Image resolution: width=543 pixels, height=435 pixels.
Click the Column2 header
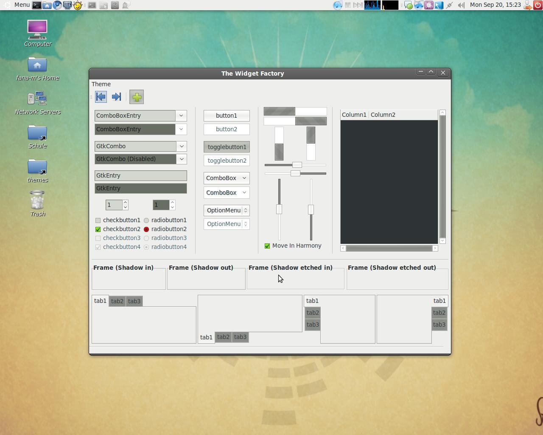click(x=403, y=115)
